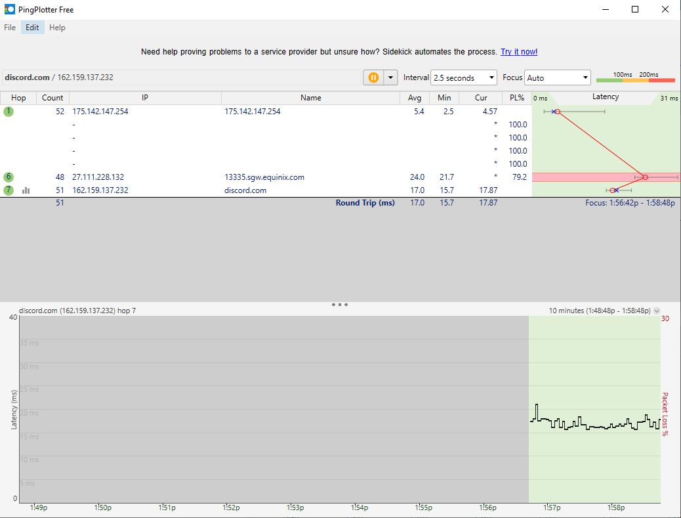Expand the 10 minutes timeline range chevron
This screenshot has height=518, width=681.
pyautogui.click(x=657, y=311)
